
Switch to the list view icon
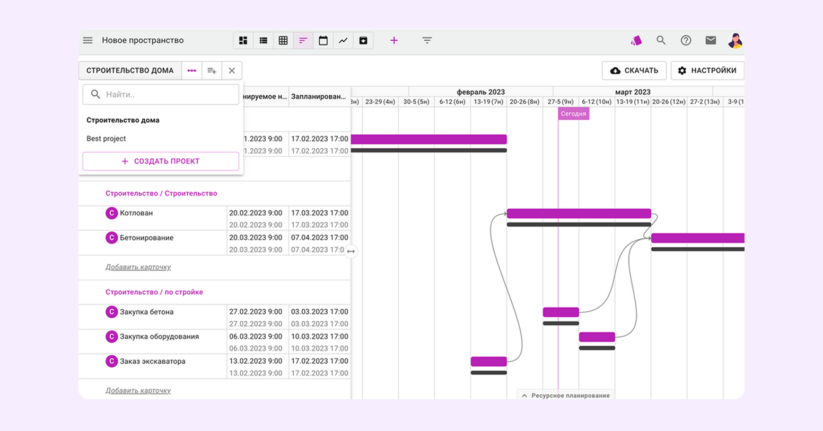click(264, 40)
